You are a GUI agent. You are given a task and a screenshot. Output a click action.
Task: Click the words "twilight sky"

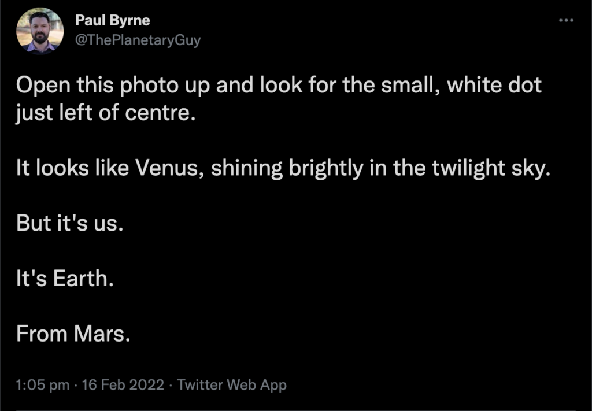point(482,169)
